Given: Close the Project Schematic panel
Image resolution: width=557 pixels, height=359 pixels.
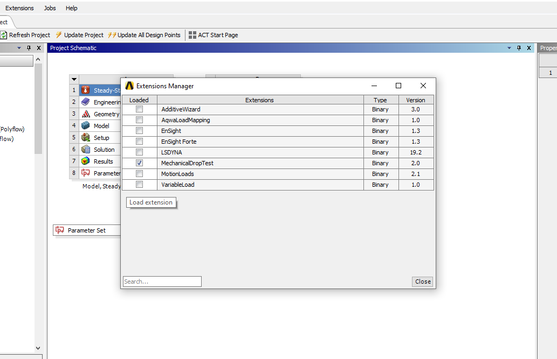Looking at the screenshot, I should (529, 48).
